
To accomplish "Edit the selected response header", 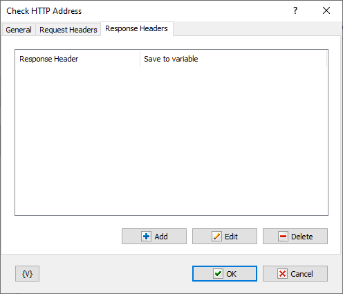I will tap(225, 237).
